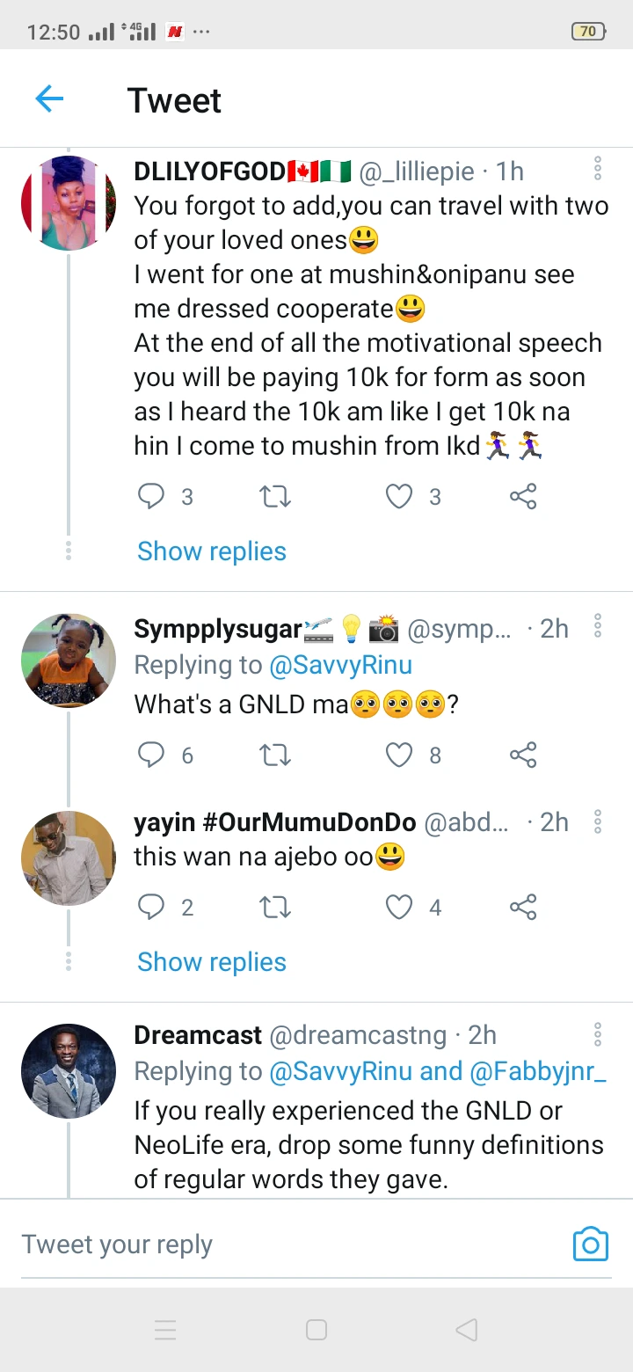633x1372 pixels.
Task: Open overflow menu on Sympplysugar's tweet
Action: [x=598, y=625]
